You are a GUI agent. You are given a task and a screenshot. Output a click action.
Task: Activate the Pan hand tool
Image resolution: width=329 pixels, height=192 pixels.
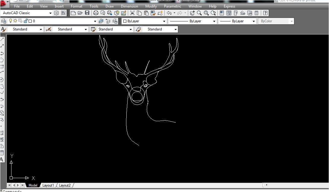(192, 13)
